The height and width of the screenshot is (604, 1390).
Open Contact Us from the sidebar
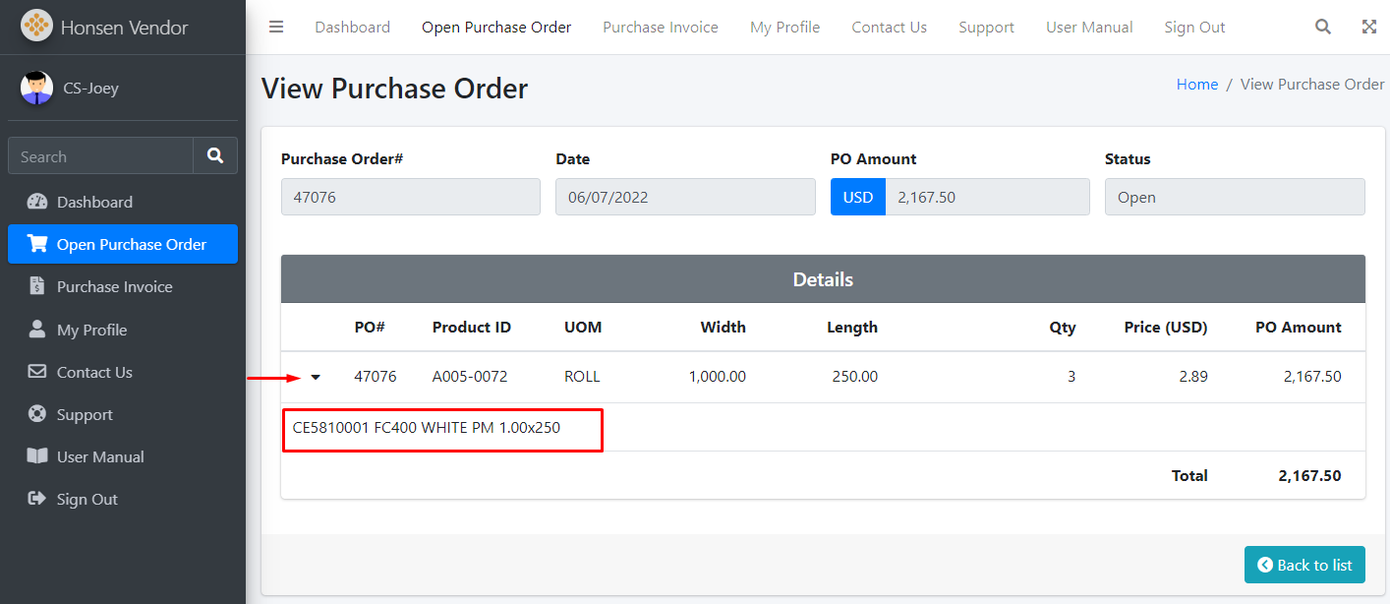tap(123, 372)
